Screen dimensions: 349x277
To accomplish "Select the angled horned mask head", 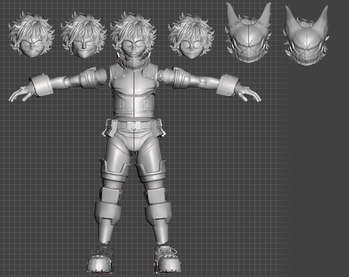I will [306, 36].
